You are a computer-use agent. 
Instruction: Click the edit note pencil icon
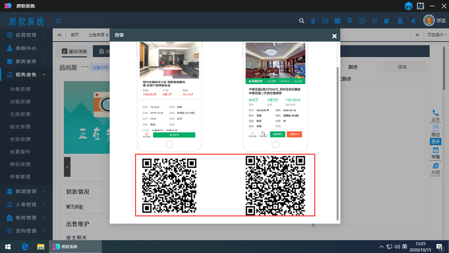(387, 21)
